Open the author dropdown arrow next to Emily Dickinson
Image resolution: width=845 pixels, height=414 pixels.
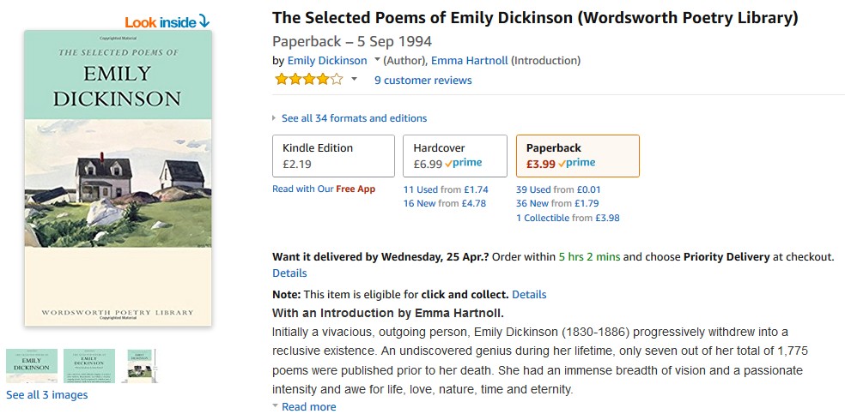click(377, 61)
